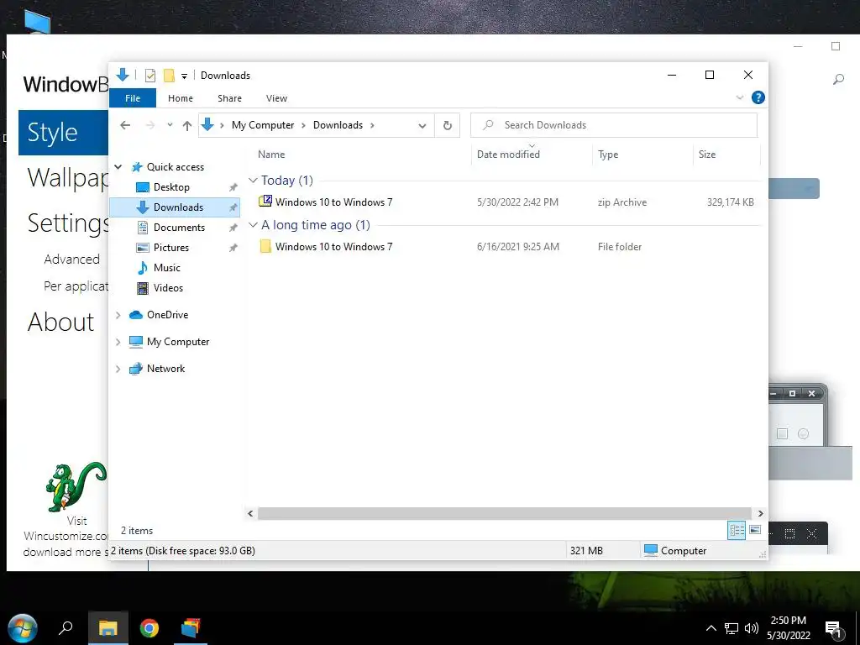This screenshot has width=860, height=645.
Task: Click the Desktop pin icon
Action: [233, 187]
